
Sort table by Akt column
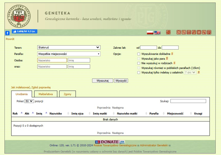tap(29, 113)
